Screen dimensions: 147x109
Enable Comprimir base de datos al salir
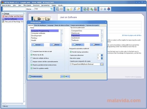32,51
